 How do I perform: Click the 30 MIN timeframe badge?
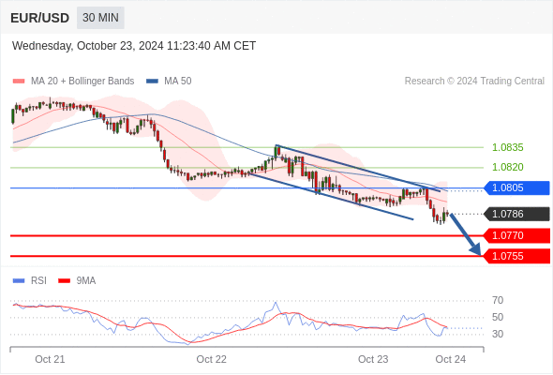pos(100,18)
